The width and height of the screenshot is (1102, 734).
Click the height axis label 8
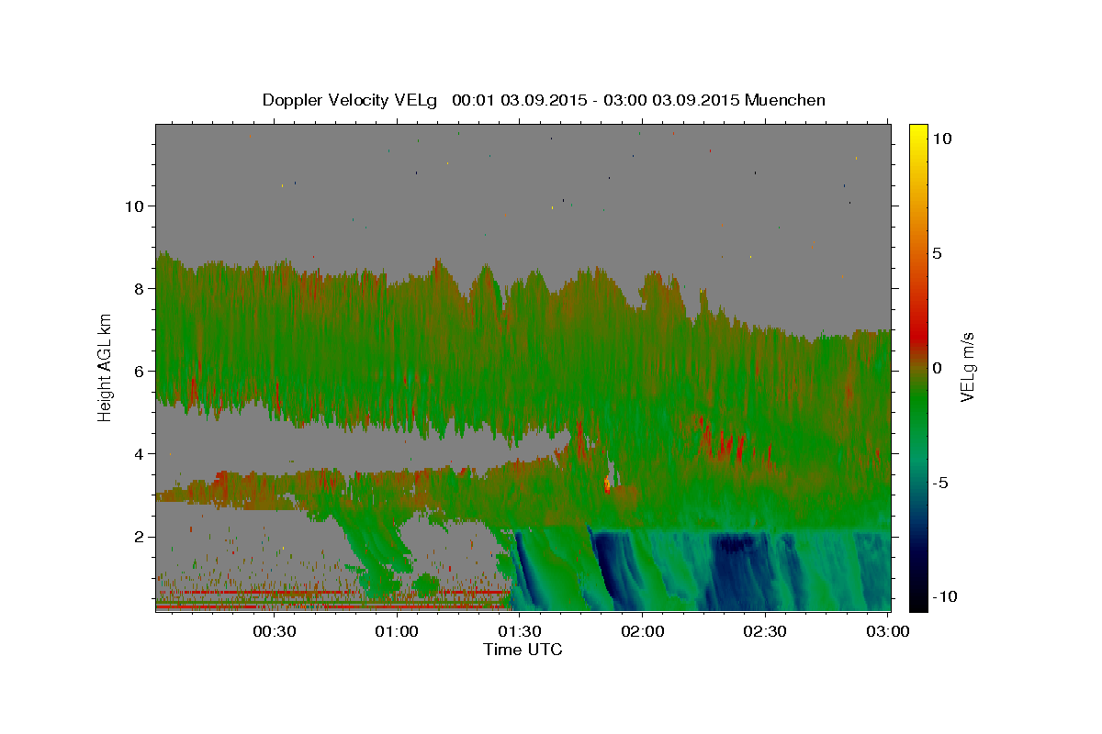(138, 288)
